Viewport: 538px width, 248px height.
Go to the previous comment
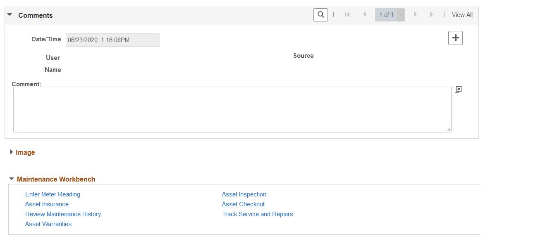pos(364,14)
